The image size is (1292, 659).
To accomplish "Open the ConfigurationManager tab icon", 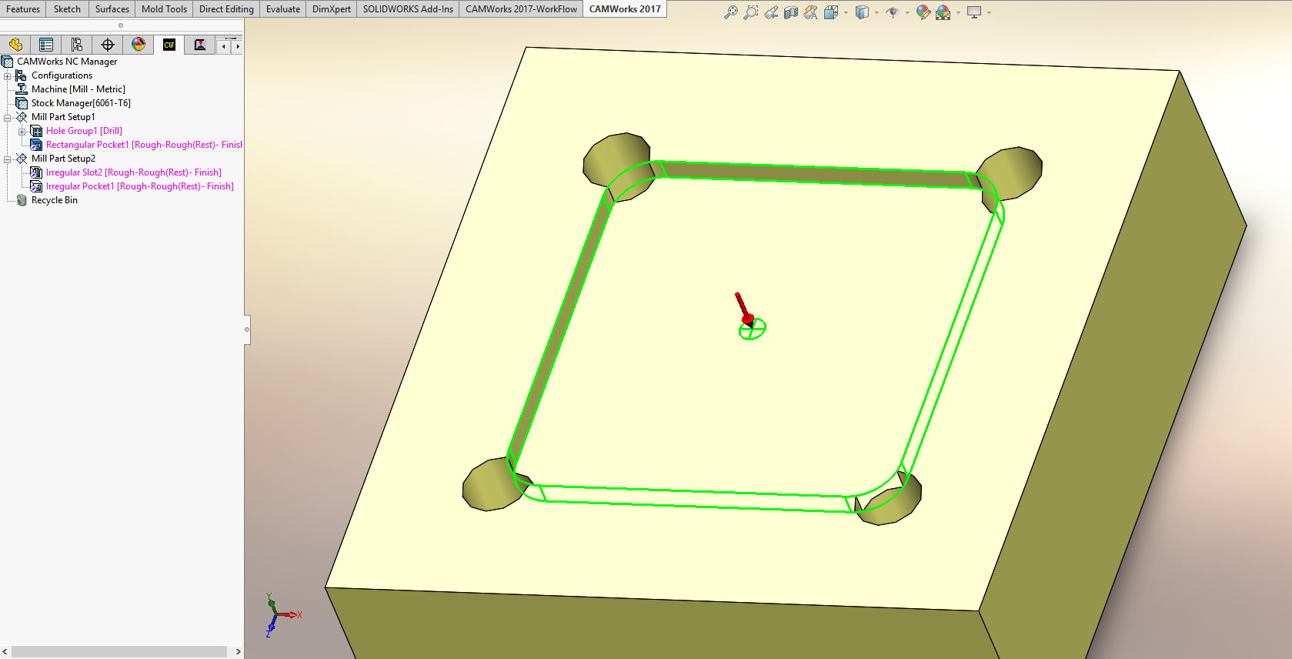I will click(x=77, y=45).
